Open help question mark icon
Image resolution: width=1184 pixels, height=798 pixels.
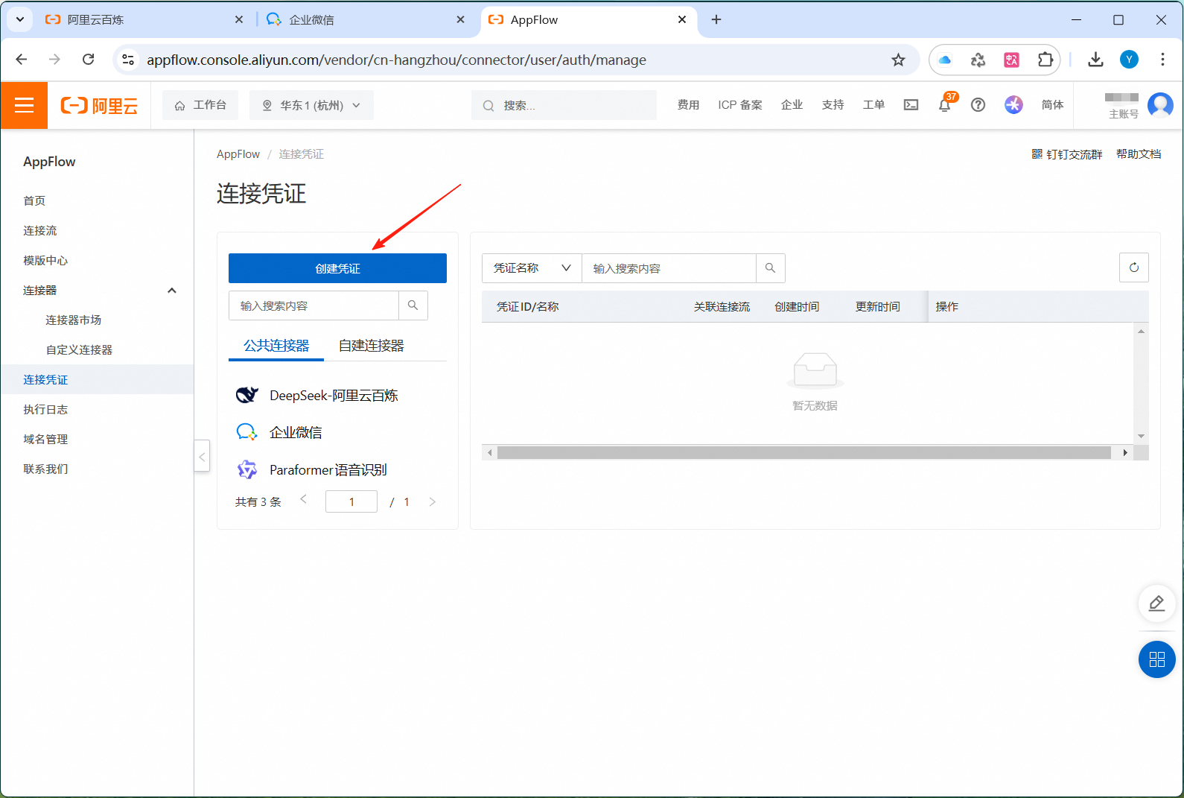point(978,105)
